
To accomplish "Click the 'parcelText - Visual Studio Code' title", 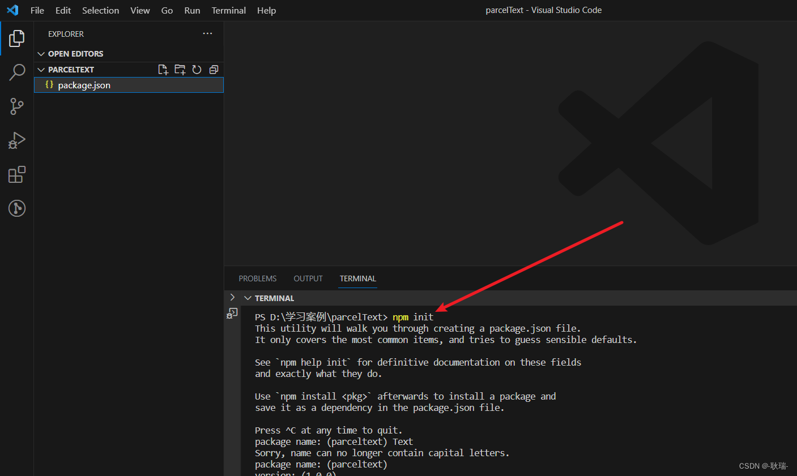I will [x=544, y=10].
